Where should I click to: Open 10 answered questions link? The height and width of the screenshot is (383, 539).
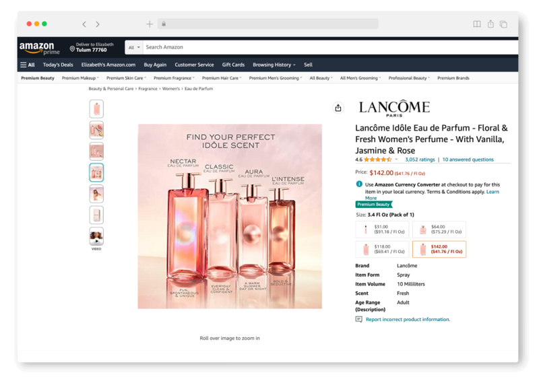(468, 160)
